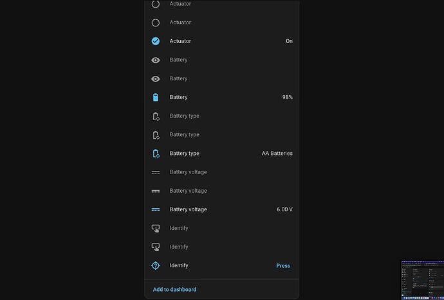The width and height of the screenshot is (444, 300).
Task: Click the blue battery type icon beside AA Batteries
Action: click(156, 154)
